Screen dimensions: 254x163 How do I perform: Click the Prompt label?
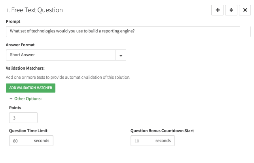click(13, 21)
